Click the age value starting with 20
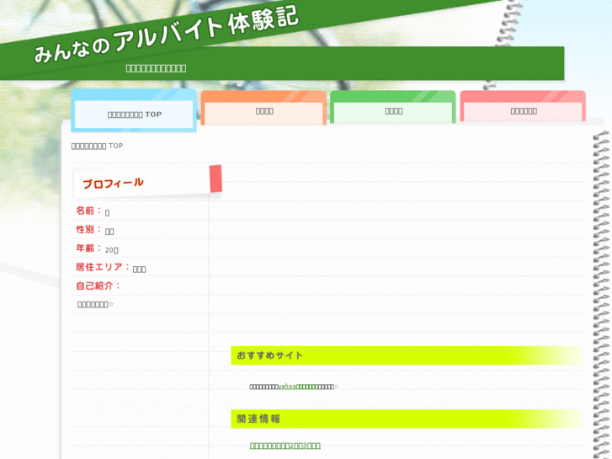The width and height of the screenshot is (612, 459). (x=112, y=250)
